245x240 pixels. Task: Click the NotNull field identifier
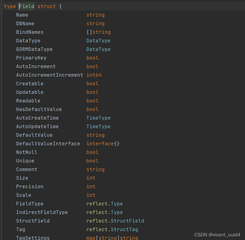tap(27, 152)
